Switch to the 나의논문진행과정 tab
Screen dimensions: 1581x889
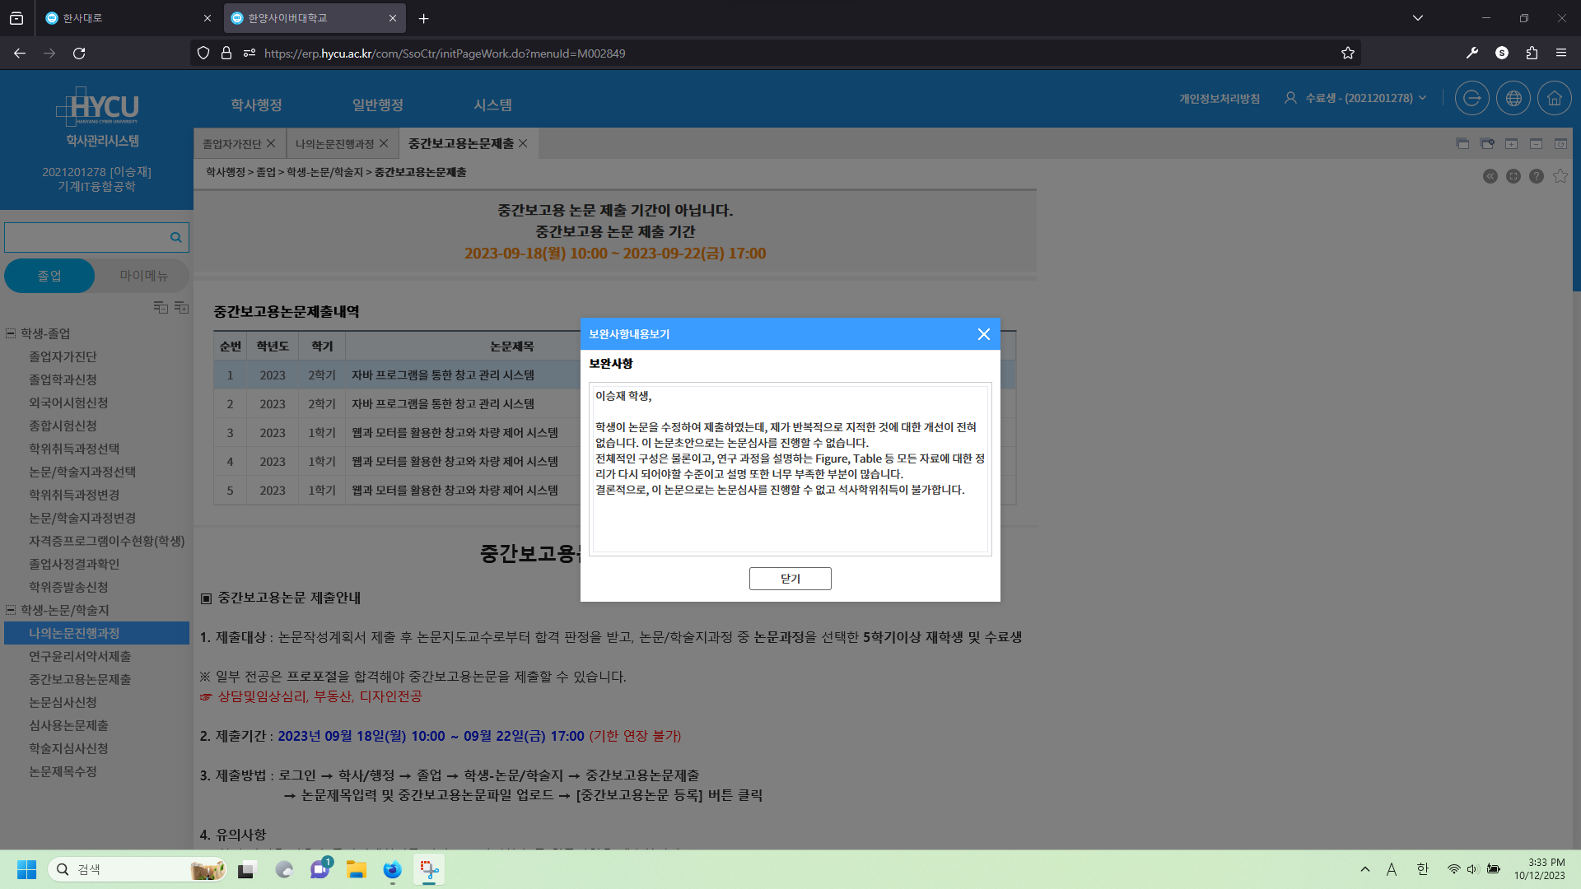coord(334,144)
